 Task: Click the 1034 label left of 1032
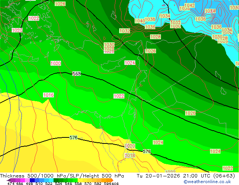(x=165, y=16)
